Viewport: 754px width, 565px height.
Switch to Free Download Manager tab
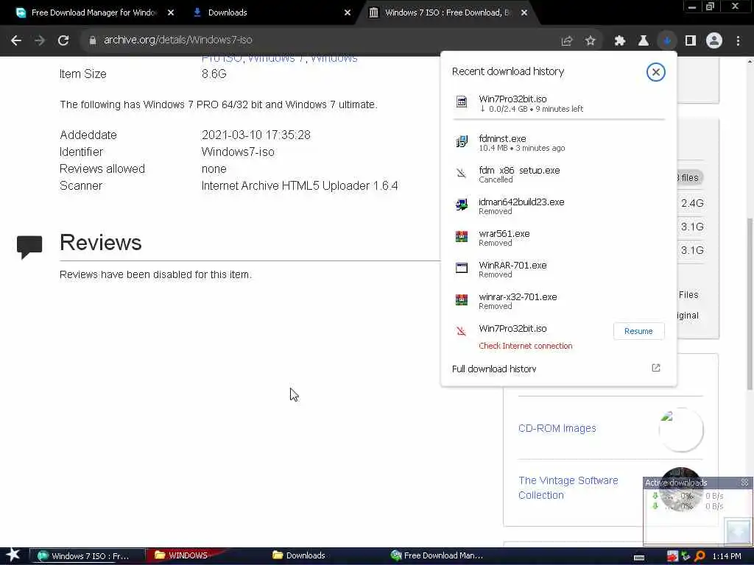94,13
